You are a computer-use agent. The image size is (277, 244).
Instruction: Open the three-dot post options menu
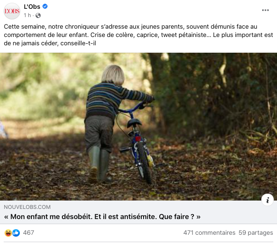click(x=265, y=10)
